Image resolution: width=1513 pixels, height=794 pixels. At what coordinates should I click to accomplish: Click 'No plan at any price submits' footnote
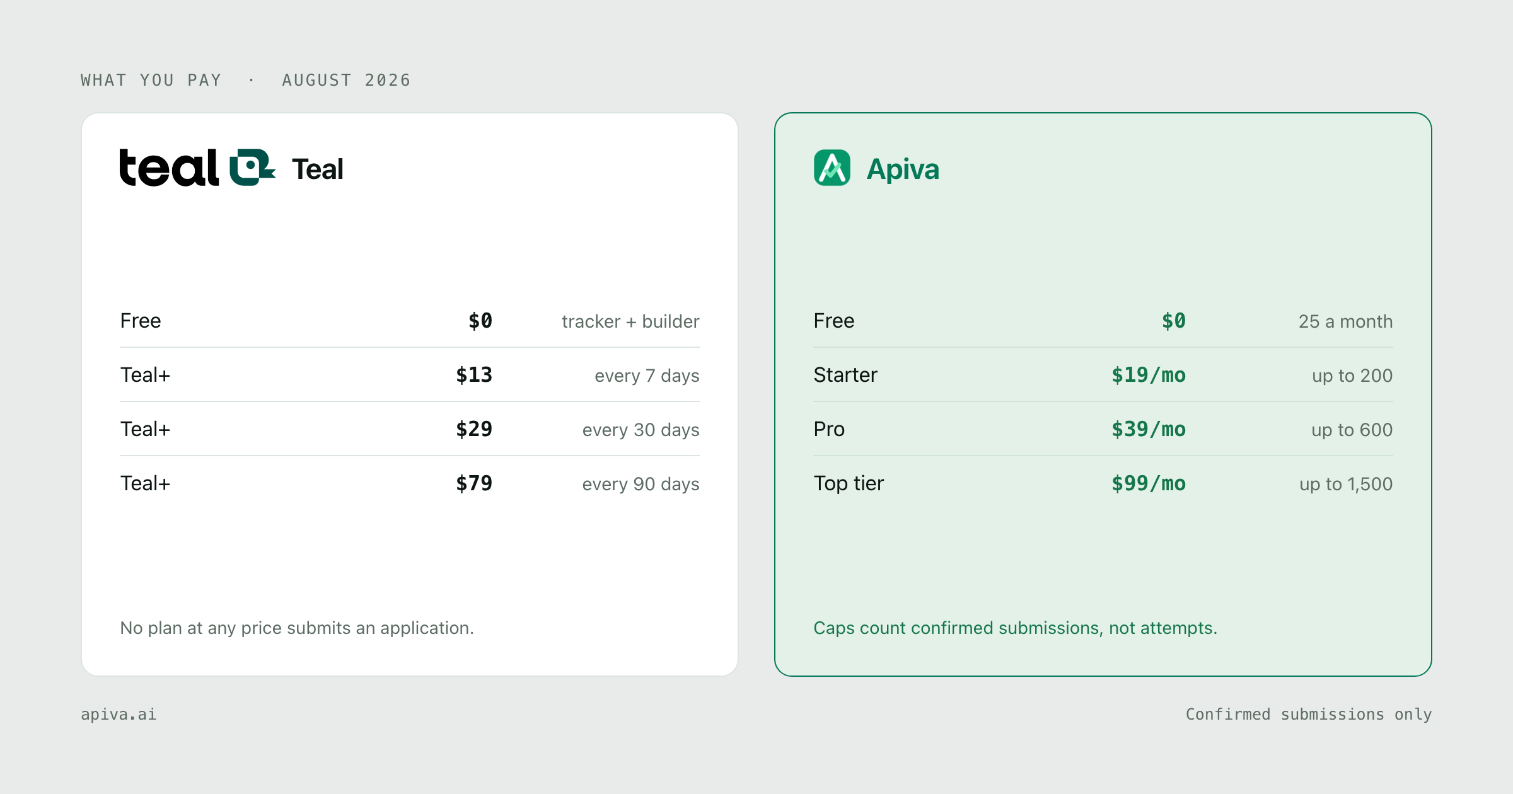pyautogui.click(x=297, y=628)
